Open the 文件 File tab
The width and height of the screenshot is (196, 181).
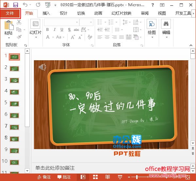click(x=10, y=13)
